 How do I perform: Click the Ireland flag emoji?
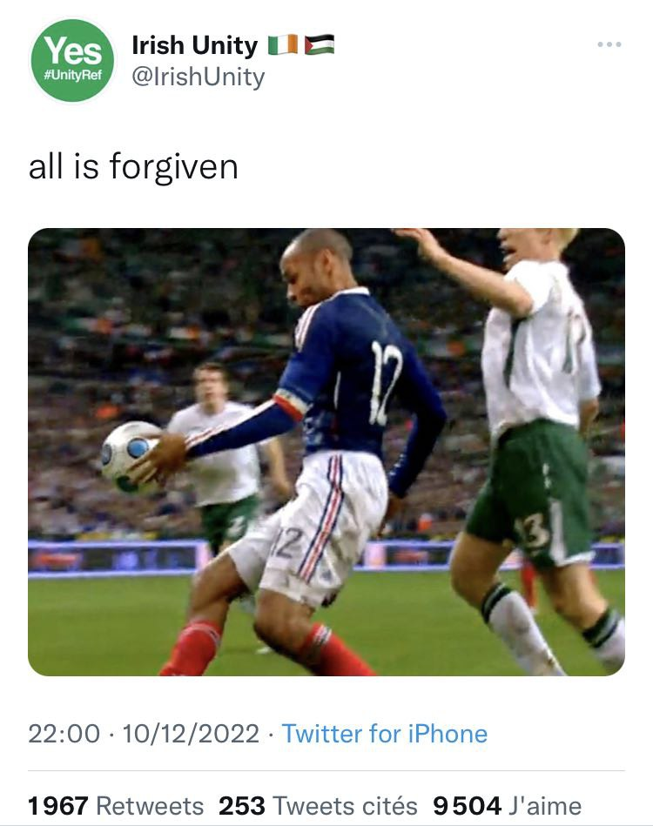[x=284, y=44]
